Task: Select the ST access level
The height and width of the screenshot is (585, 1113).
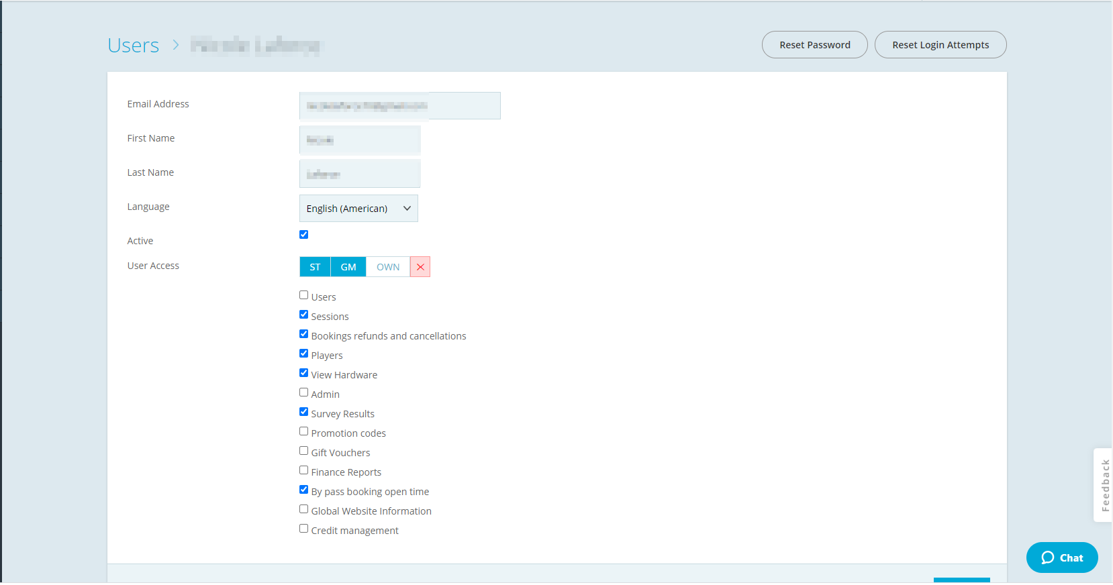Action: tap(315, 267)
